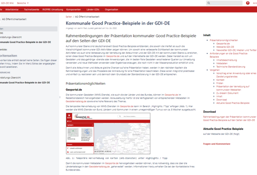Image resolution: width=257 pixels, height=175 pixels.
Task: Open Präsentation der Vernetzung contents link
Action: coord(233,88)
